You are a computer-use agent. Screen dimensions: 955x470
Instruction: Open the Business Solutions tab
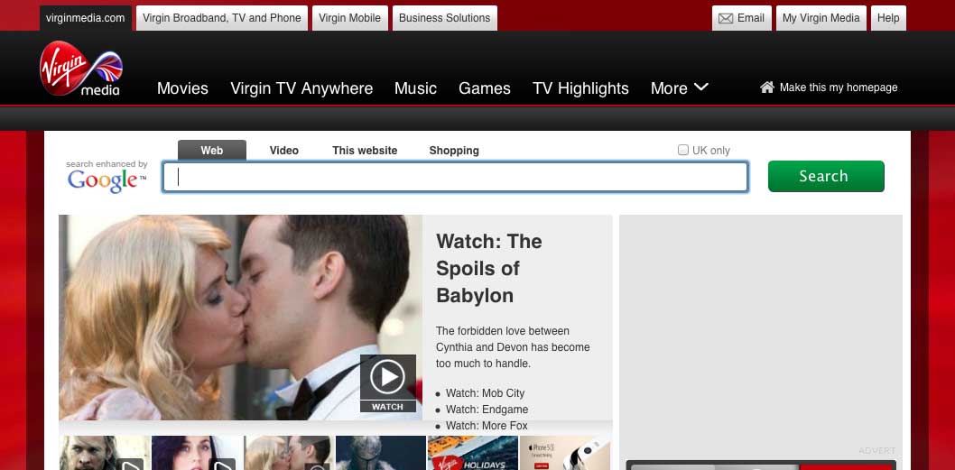coord(445,18)
